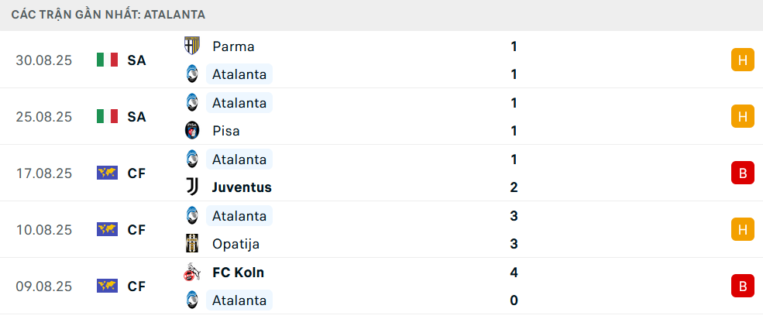Click the Parma club crest icon

pyautogui.click(x=191, y=46)
